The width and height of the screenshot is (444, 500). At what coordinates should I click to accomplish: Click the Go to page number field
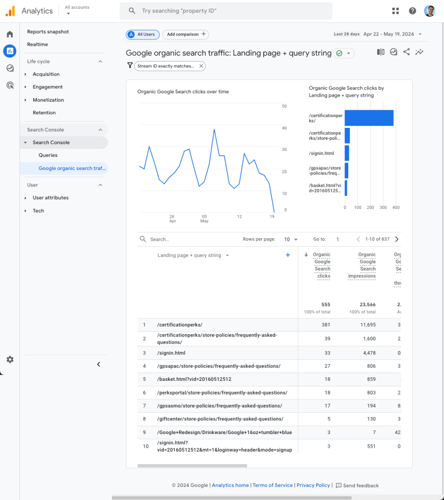point(338,239)
